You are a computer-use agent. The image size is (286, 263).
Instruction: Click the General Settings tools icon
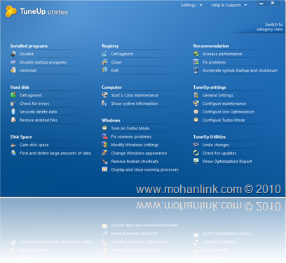pyautogui.click(x=196, y=95)
